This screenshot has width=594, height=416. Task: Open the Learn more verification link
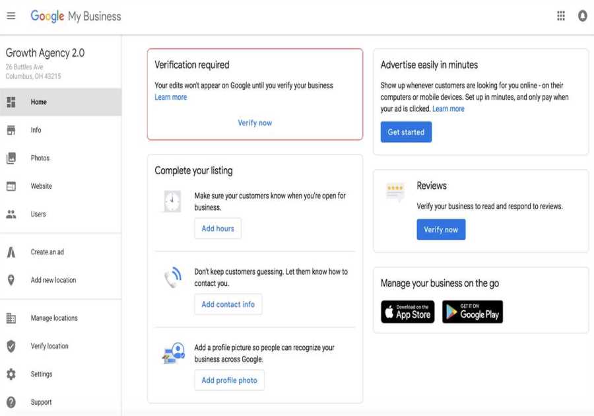[x=170, y=96]
